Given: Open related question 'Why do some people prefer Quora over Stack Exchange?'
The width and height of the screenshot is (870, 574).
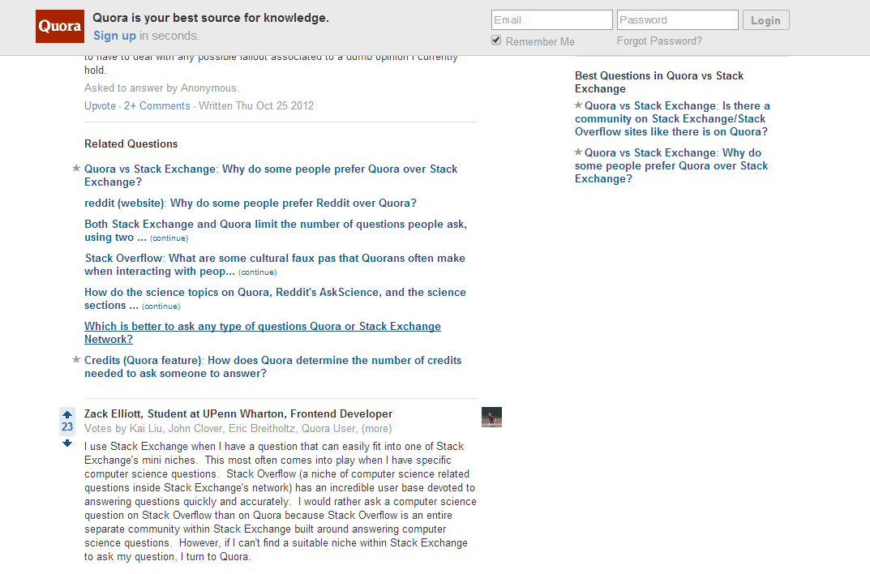Looking at the screenshot, I should [x=271, y=175].
